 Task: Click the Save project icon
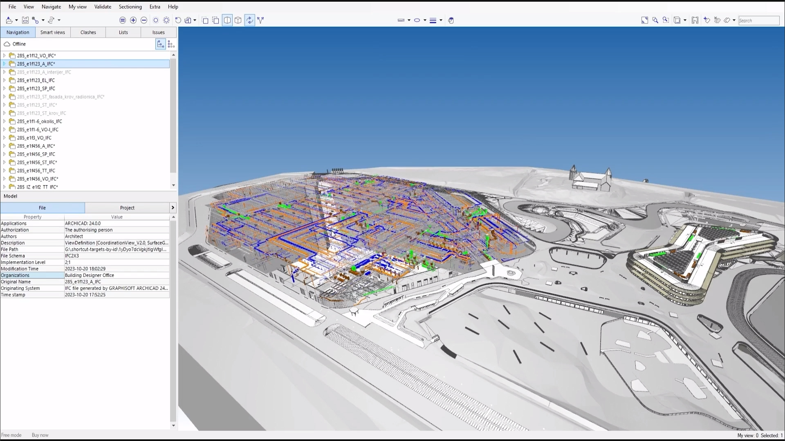click(x=25, y=20)
